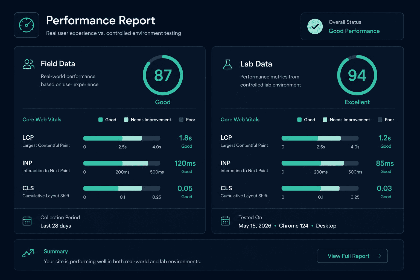
Task: Click the users icon next to Field Data
Action: 28,64
